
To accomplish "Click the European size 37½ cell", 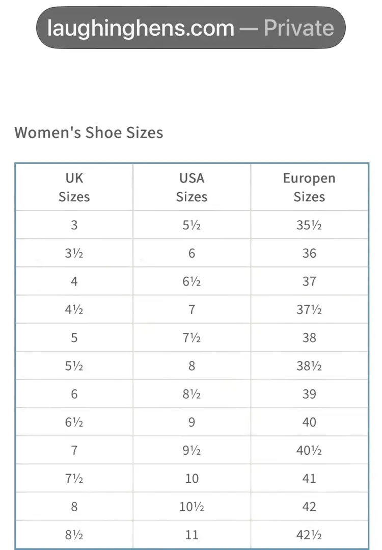I will point(309,309).
